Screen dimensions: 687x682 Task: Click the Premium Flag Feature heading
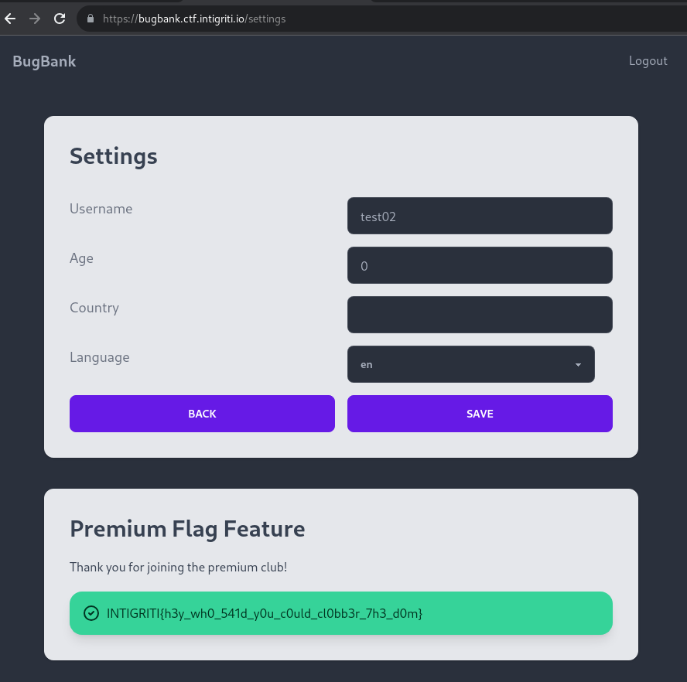(x=187, y=529)
